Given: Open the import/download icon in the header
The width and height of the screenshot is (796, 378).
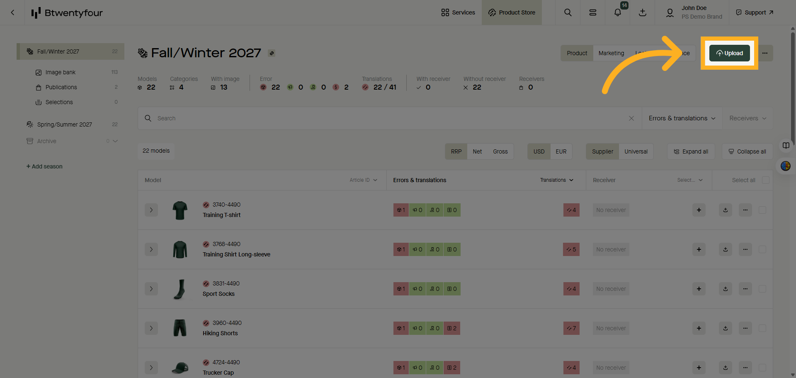Looking at the screenshot, I should pyautogui.click(x=642, y=12).
